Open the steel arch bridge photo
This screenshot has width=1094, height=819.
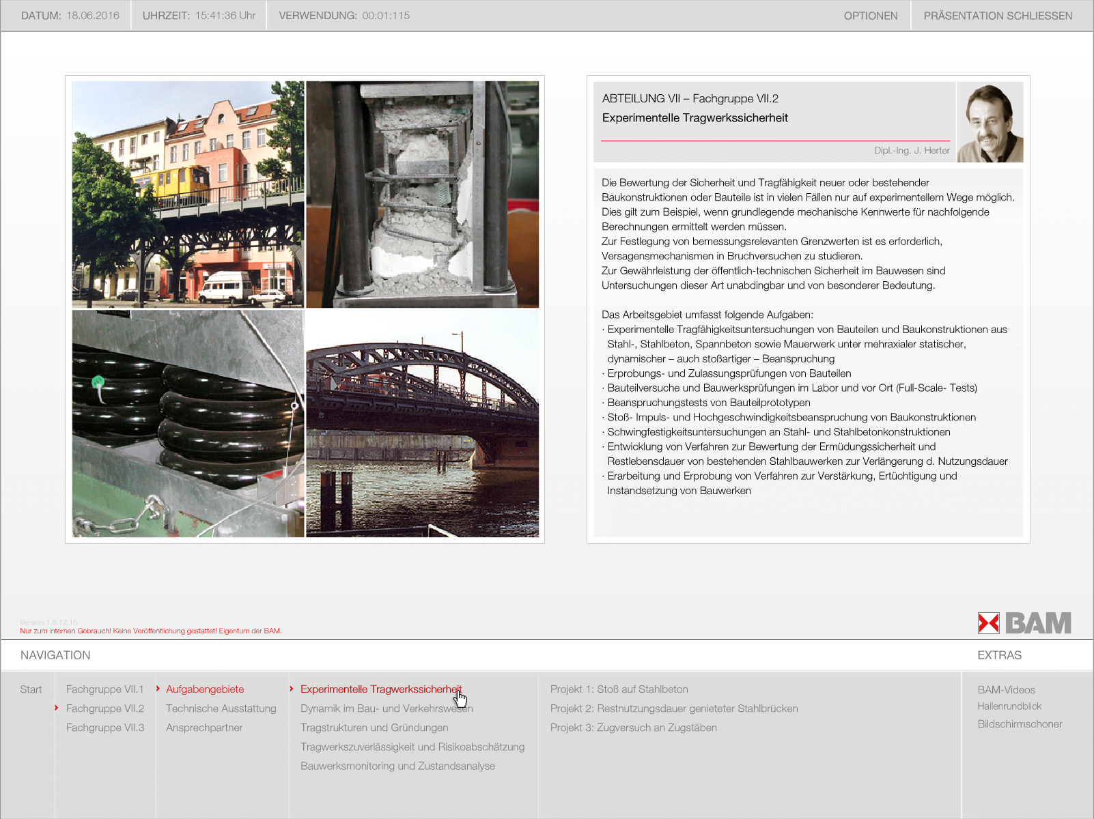pyautogui.click(x=422, y=423)
